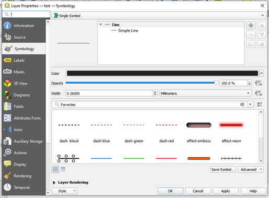The image size is (269, 198).
Task: Collapse the Line symbol tree node
Action: coord(100,25)
